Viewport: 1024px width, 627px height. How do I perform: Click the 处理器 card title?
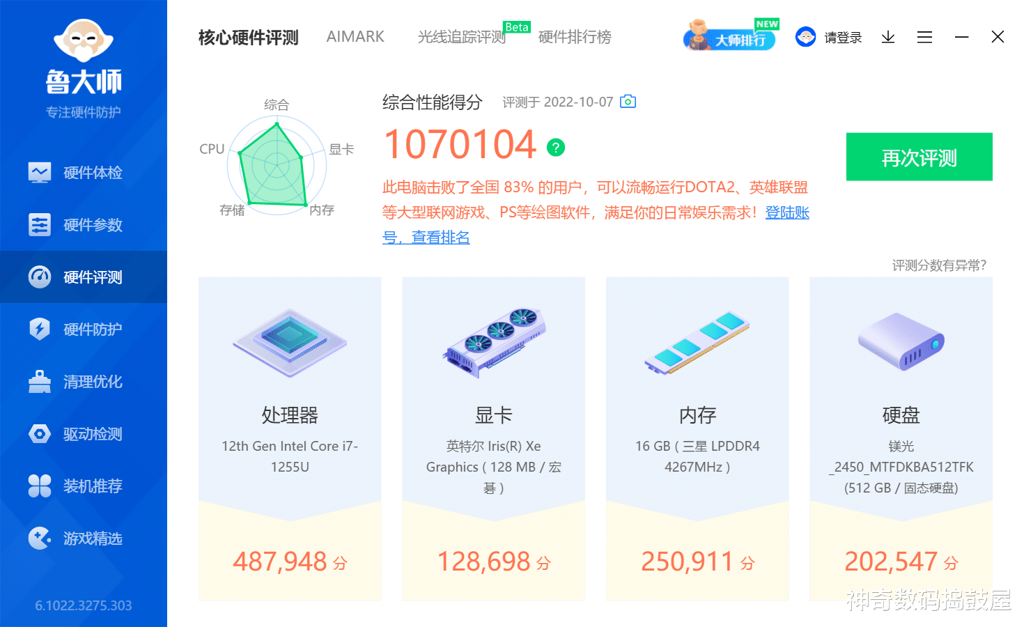290,415
